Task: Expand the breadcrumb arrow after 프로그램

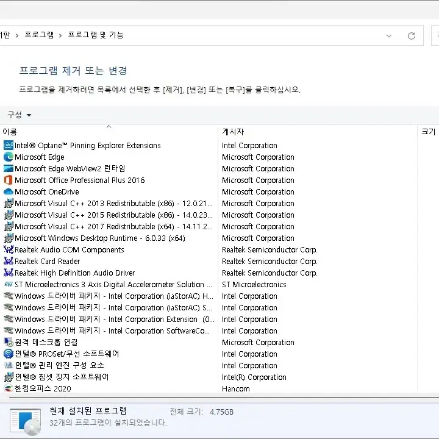Action: [60, 35]
